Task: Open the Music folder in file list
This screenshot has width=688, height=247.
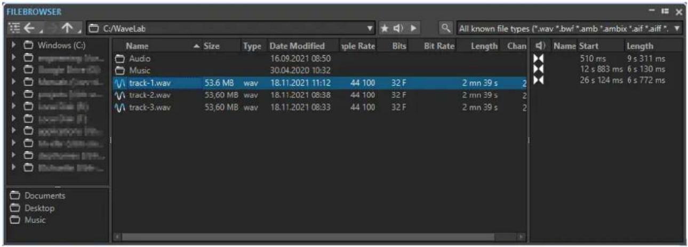Action: coord(320,70)
